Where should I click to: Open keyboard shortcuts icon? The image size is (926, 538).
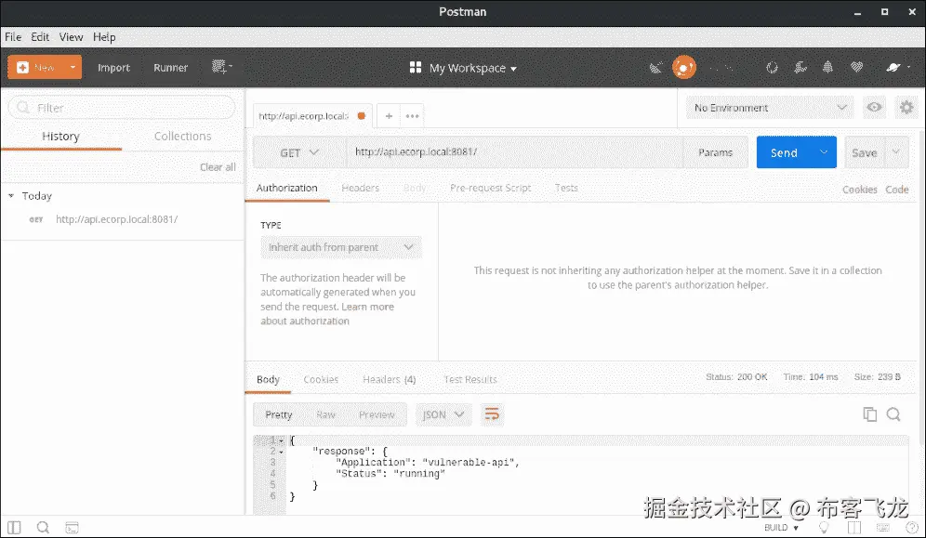(x=883, y=528)
